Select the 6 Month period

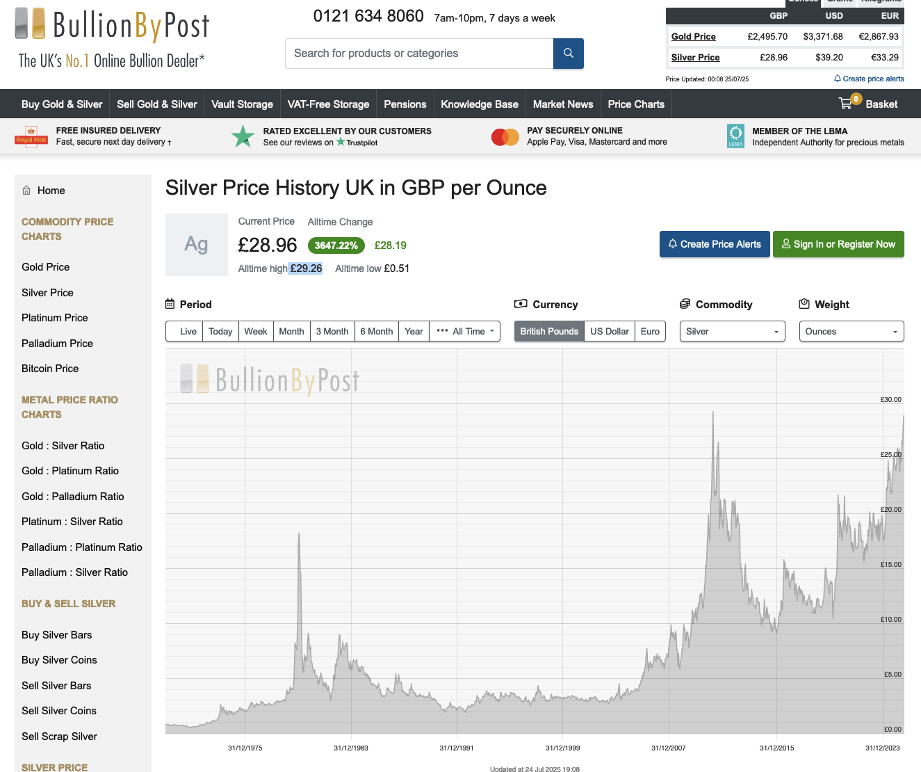pyautogui.click(x=377, y=331)
